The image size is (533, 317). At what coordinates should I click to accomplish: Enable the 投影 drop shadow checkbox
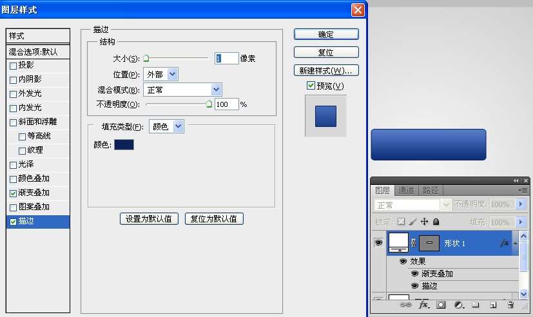pyautogui.click(x=14, y=65)
